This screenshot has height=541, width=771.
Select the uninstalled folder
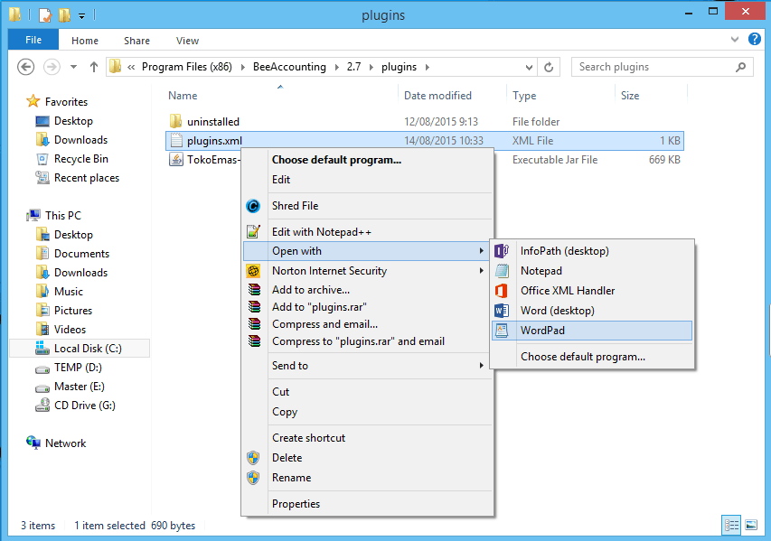pyautogui.click(x=213, y=121)
